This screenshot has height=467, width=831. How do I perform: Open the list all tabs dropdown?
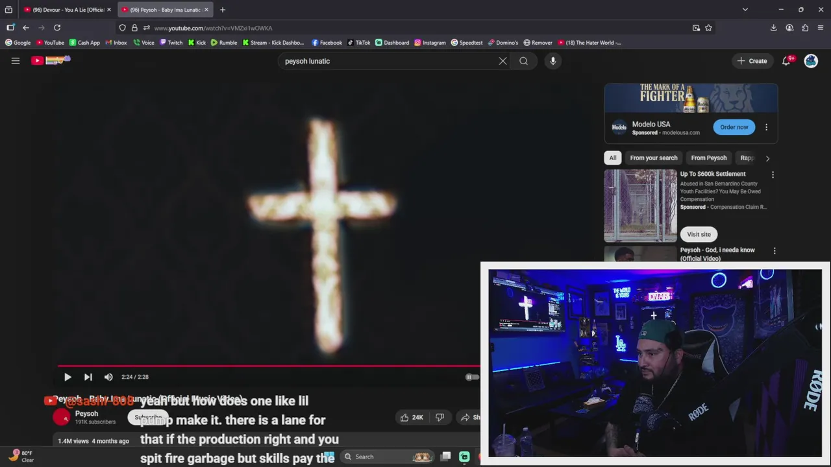coord(745,10)
